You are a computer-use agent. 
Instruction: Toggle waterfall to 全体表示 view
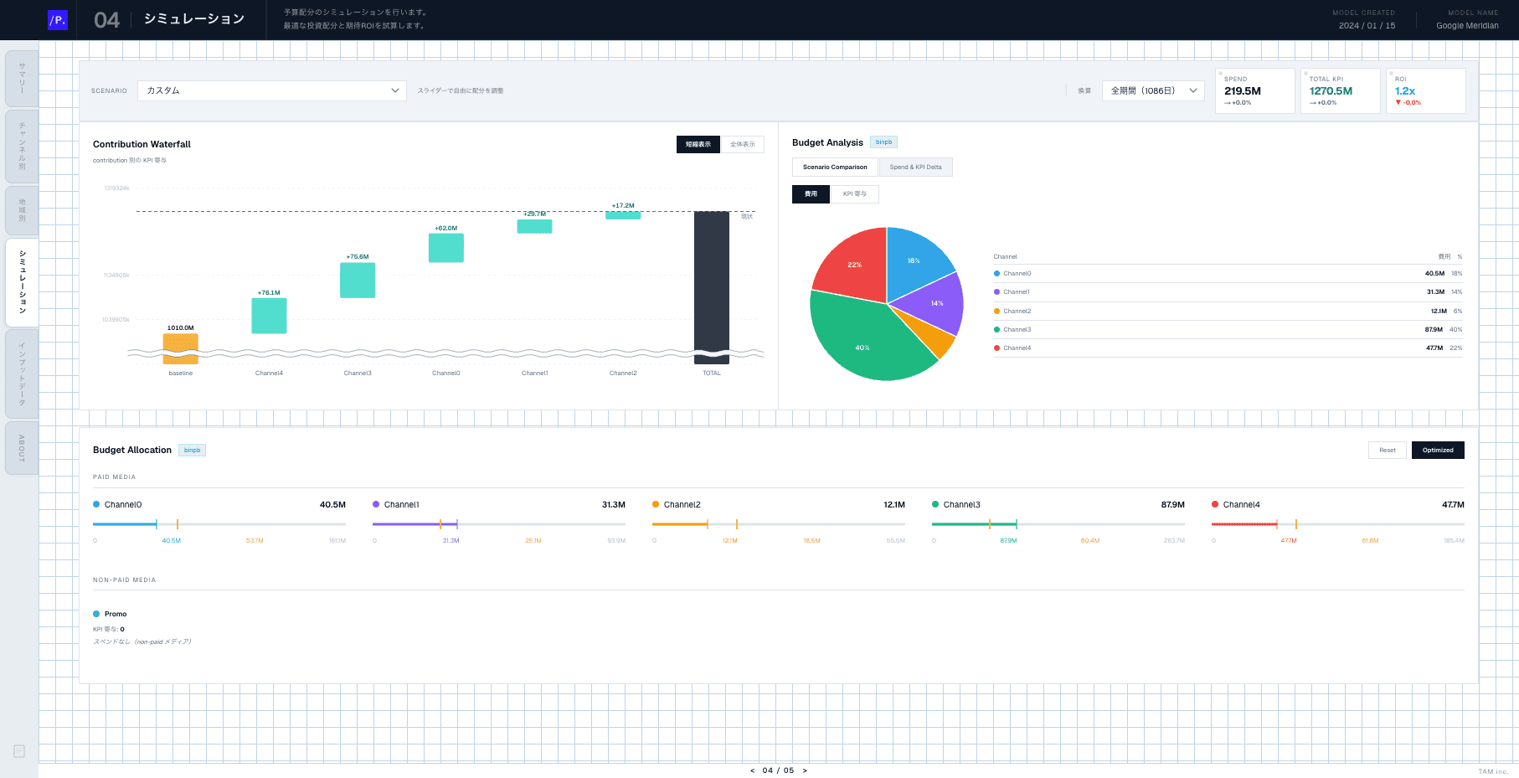(742, 144)
